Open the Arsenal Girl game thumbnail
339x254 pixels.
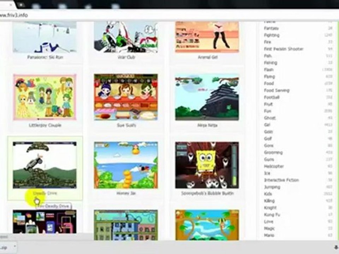(207, 37)
